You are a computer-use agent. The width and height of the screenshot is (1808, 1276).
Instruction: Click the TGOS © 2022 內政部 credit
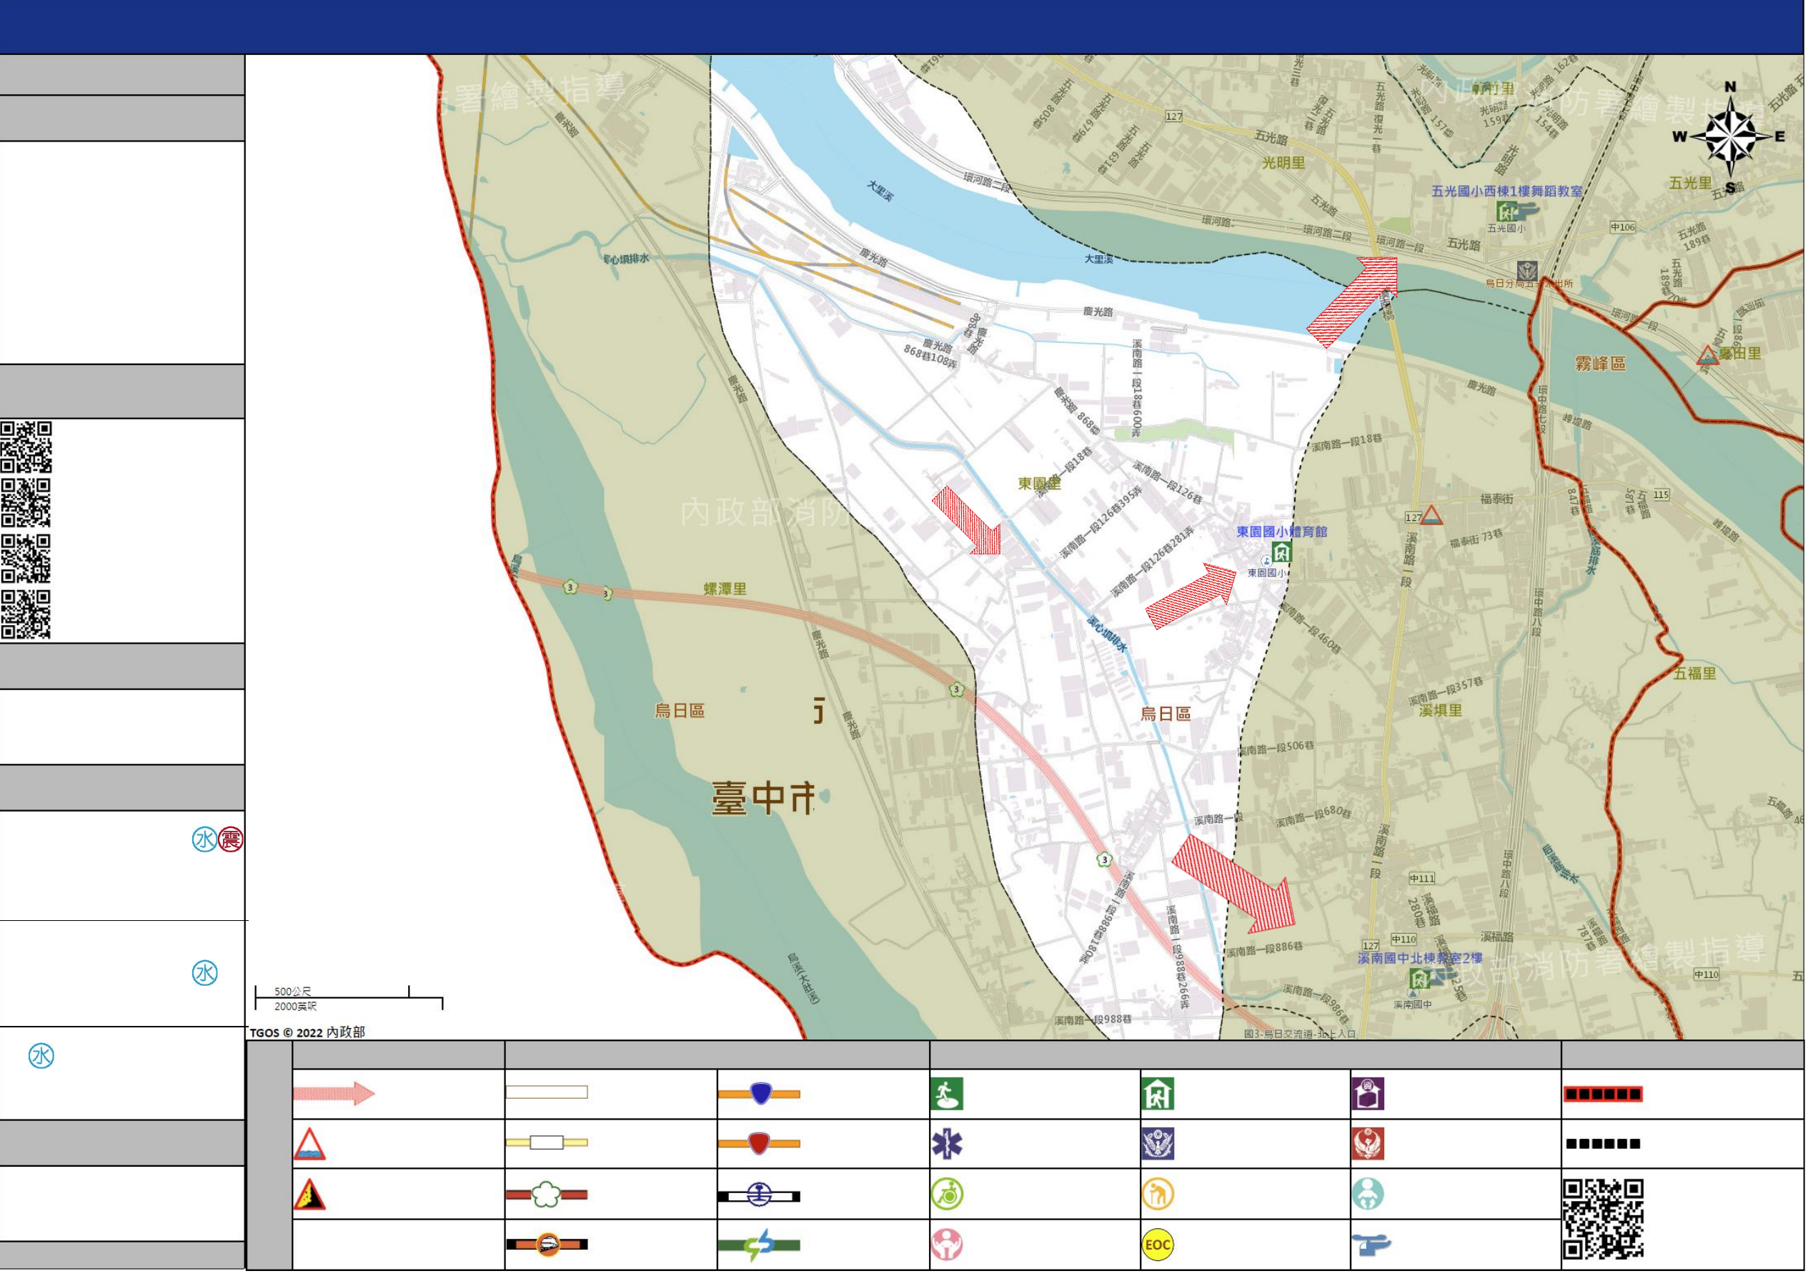[x=308, y=1033]
